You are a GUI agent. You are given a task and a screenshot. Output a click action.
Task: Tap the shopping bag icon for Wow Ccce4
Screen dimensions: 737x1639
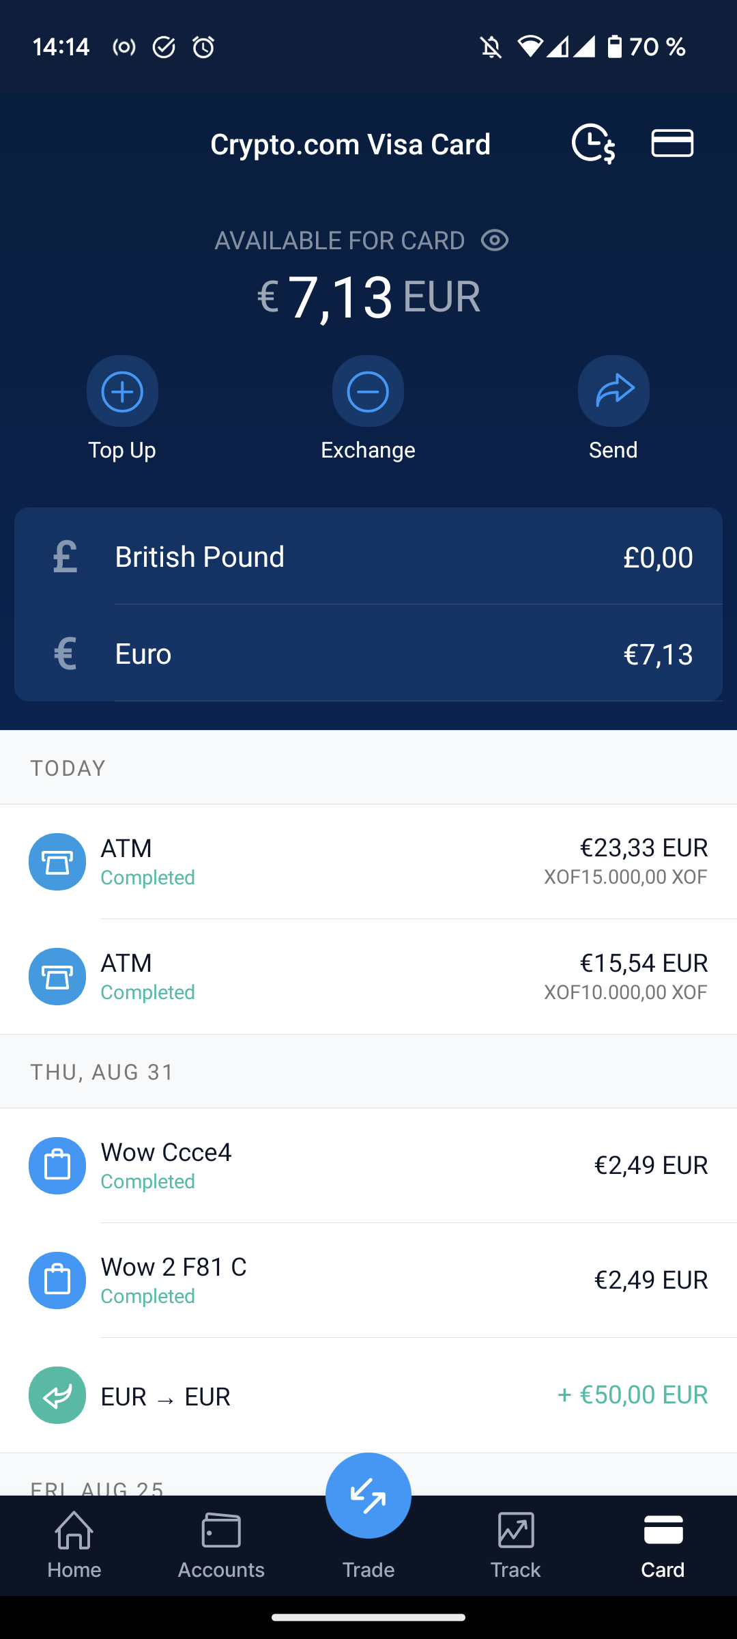pos(57,1166)
